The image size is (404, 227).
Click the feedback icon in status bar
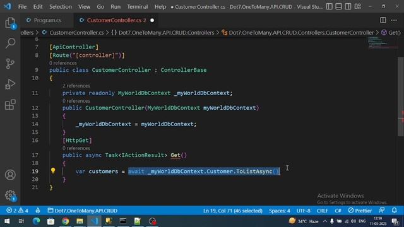pyautogui.click(x=381, y=211)
